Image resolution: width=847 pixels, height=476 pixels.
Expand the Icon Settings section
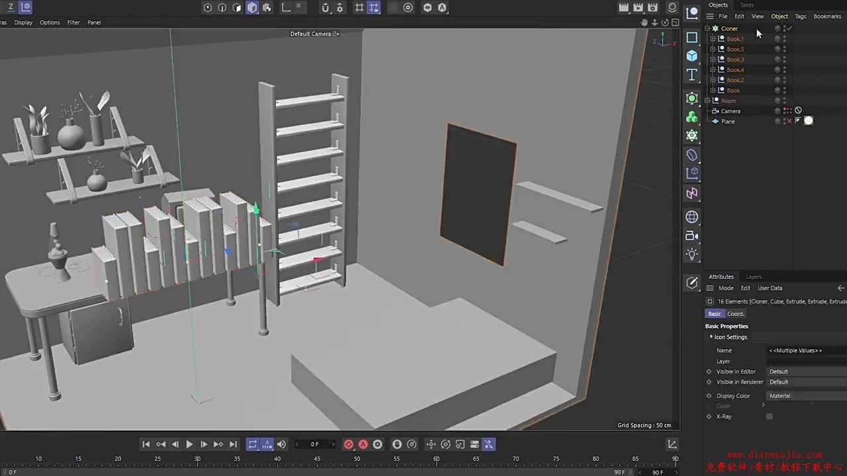pyautogui.click(x=711, y=337)
